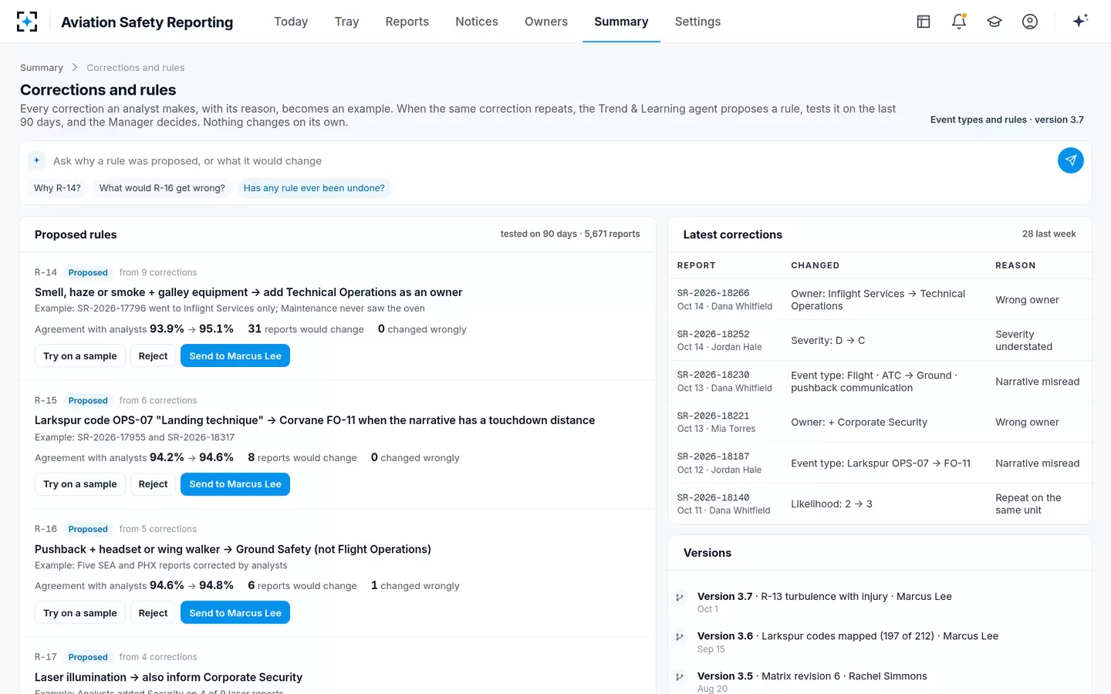The width and height of the screenshot is (1111, 694).
Task: Open report SR-2026-18140
Action: click(x=880, y=504)
